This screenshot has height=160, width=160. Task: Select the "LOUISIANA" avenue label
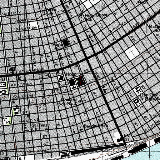coord(68,8)
